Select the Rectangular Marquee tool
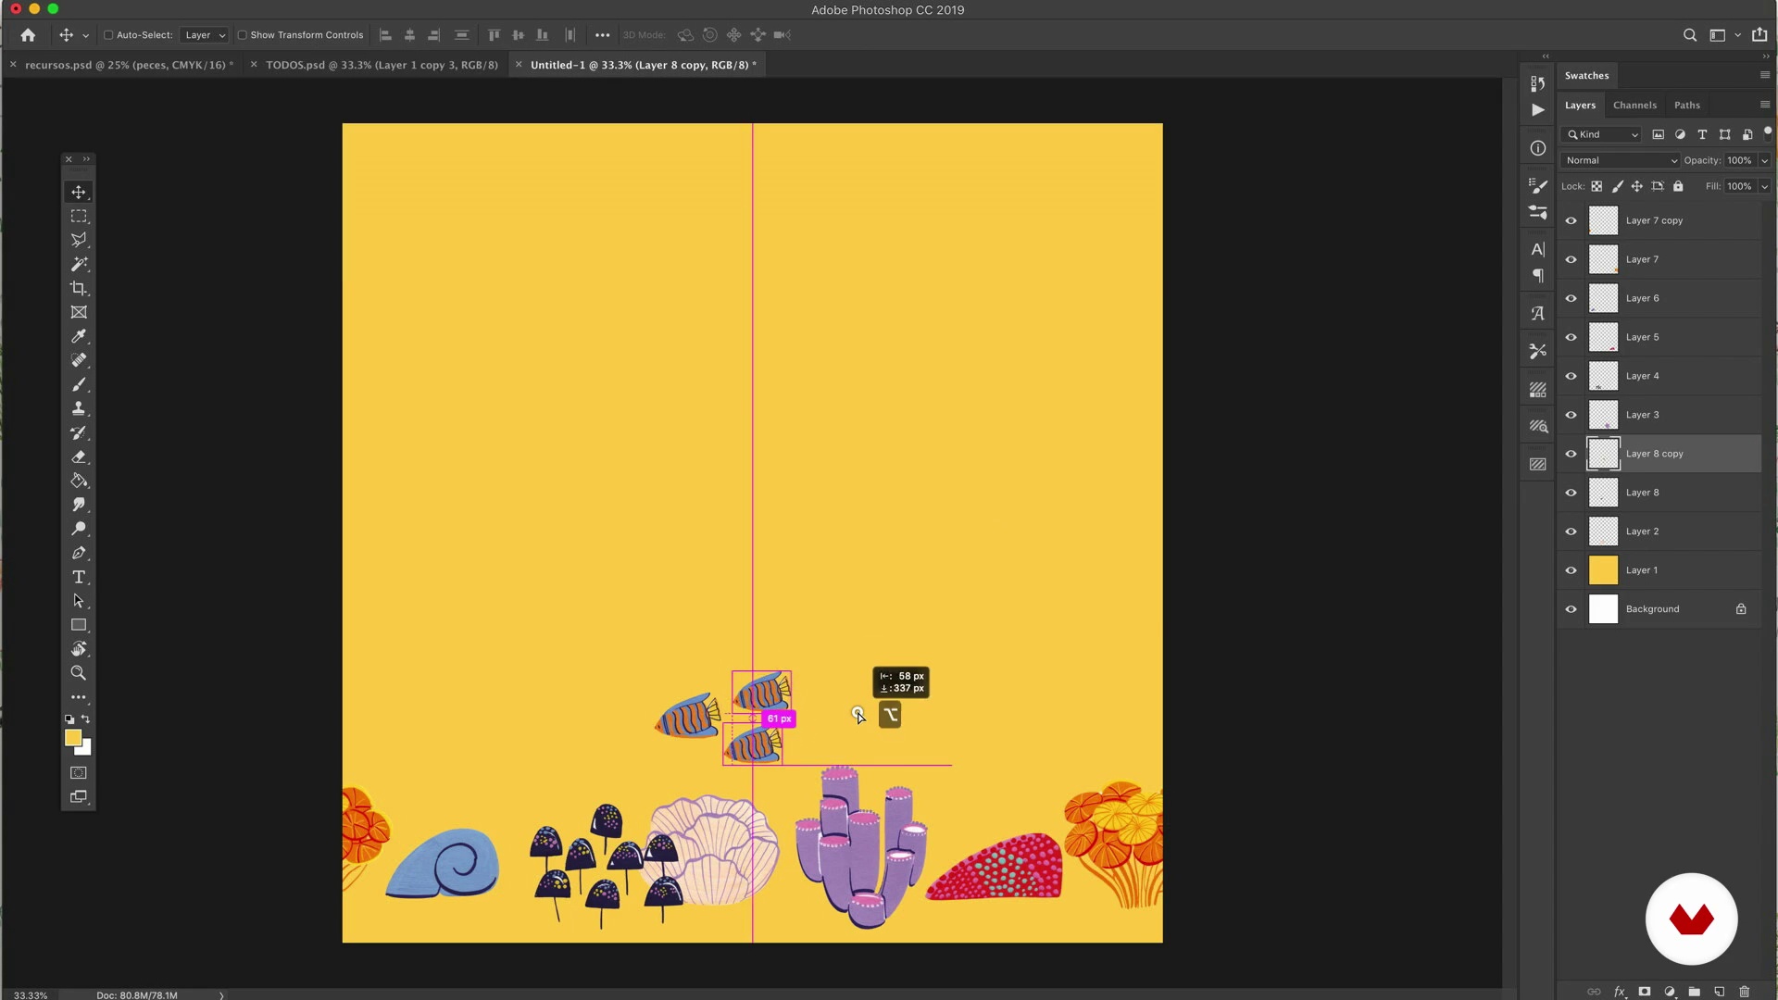 pos(79,216)
